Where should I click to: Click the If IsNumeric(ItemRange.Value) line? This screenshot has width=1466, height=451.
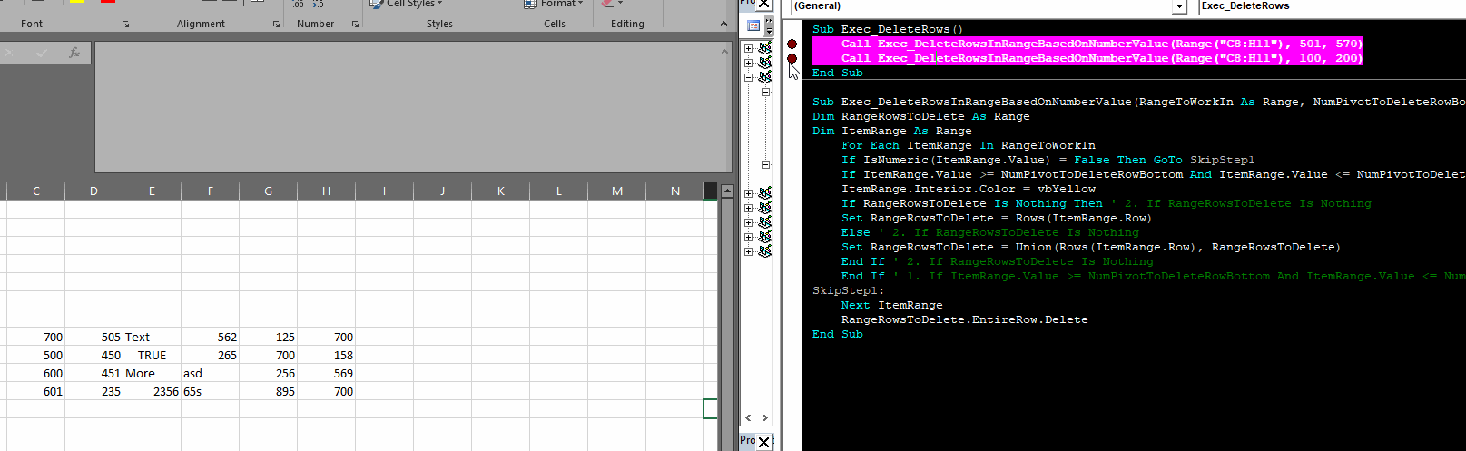coord(1048,160)
